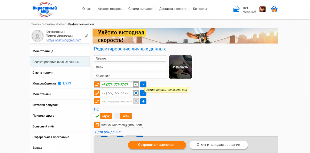Click the pencil edit icon beside user name
Viewport: 310px width, 153px height.
click(87, 36)
